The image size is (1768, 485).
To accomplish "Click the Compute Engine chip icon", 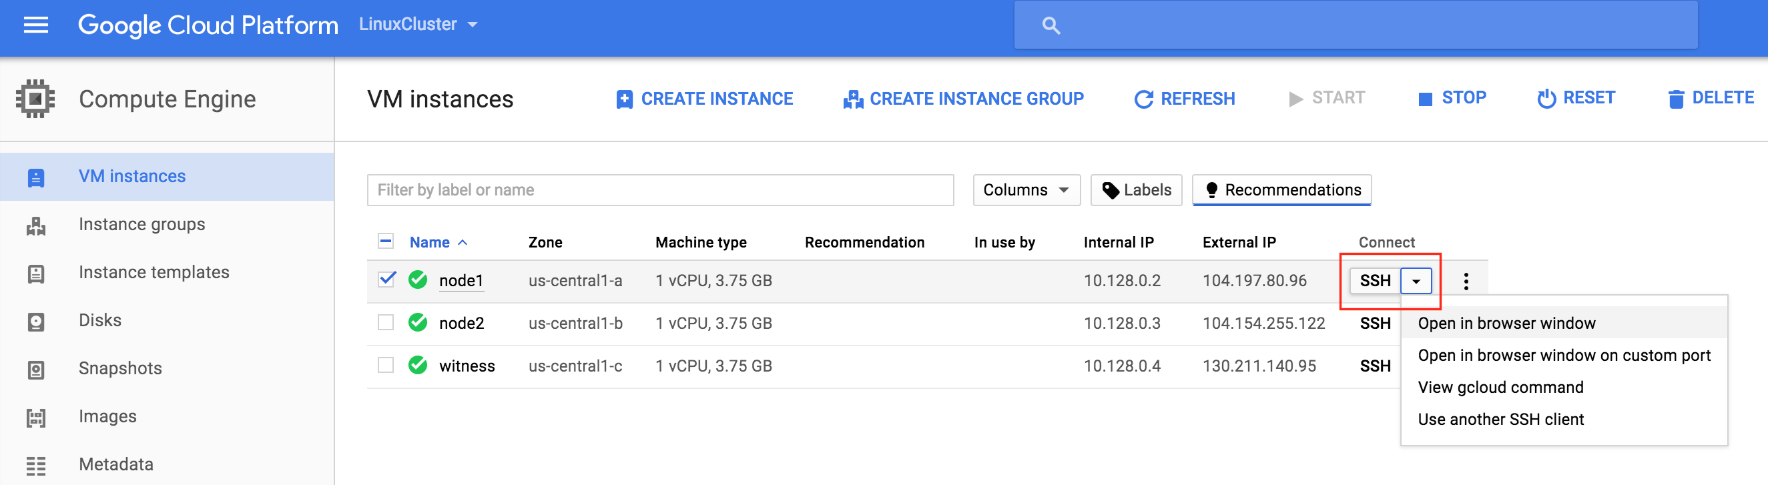I will (35, 99).
